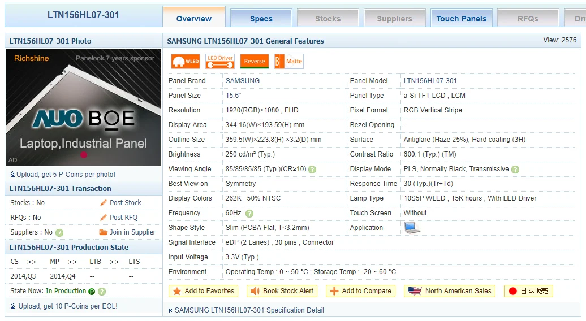Click 359.5(W)×223.8(H) outline size value
Screen dimensions: 586x321
[x=274, y=139]
